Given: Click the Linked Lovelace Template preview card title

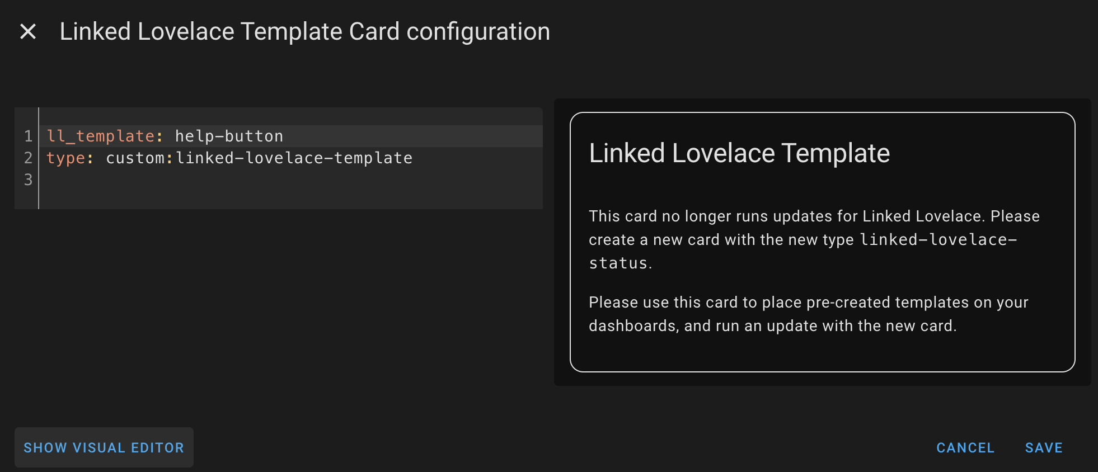Looking at the screenshot, I should [739, 153].
